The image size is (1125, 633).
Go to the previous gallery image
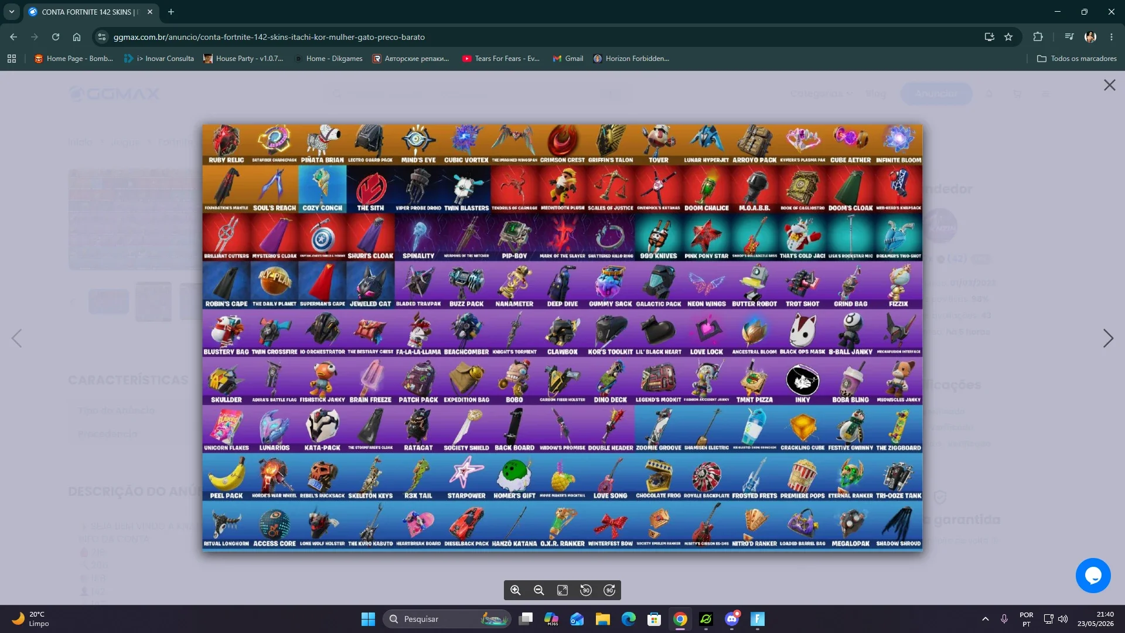tap(17, 338)
